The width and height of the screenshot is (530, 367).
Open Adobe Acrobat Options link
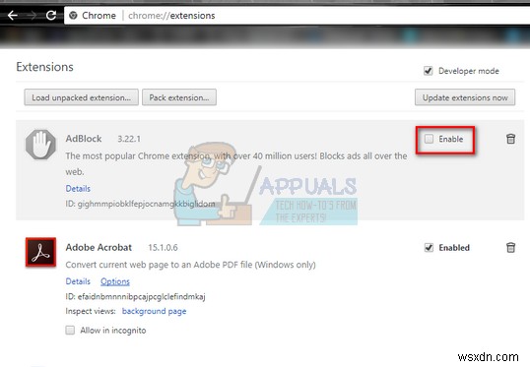coord(115,281)
